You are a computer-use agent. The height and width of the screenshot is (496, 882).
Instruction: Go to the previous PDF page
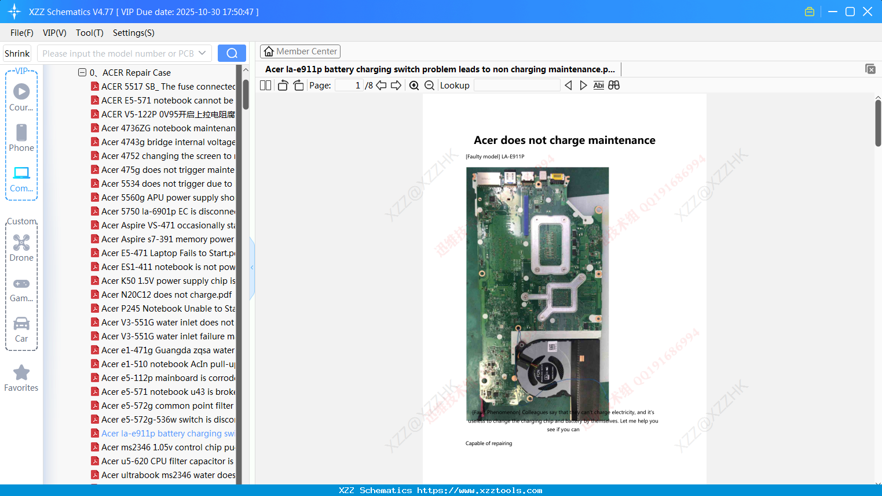coord(381,85)
